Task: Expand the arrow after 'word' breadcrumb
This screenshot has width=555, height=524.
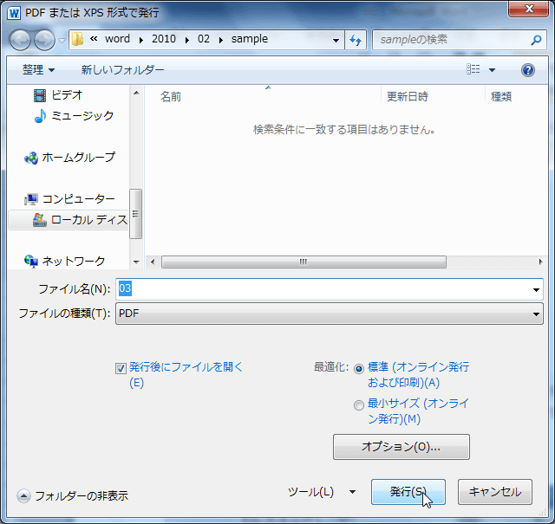Action: click(x=141, y=40)
